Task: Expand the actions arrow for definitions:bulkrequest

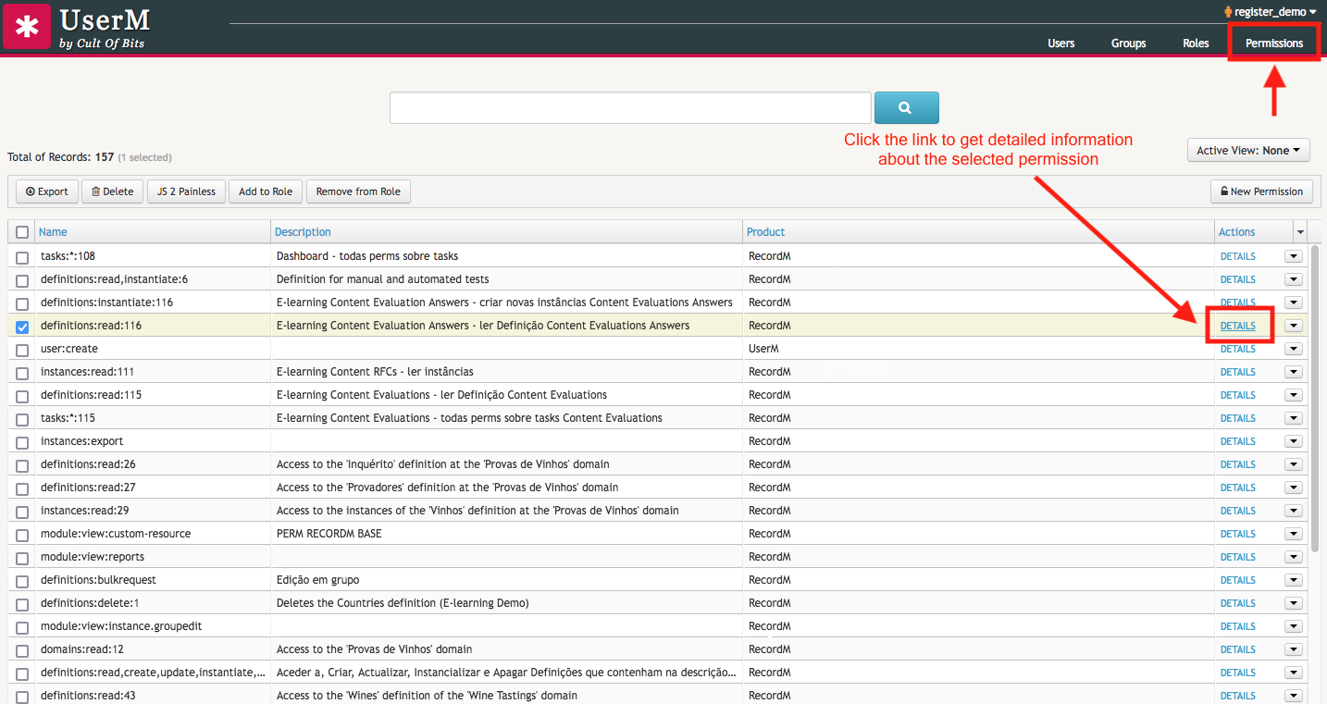Action: (1294, 580)
